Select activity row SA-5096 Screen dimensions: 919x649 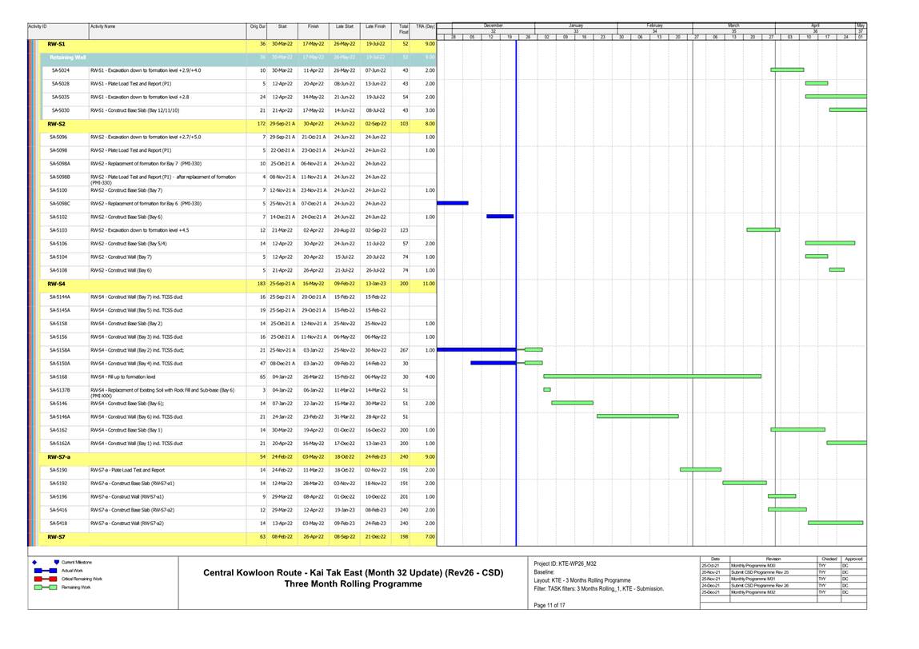point(60,137)
